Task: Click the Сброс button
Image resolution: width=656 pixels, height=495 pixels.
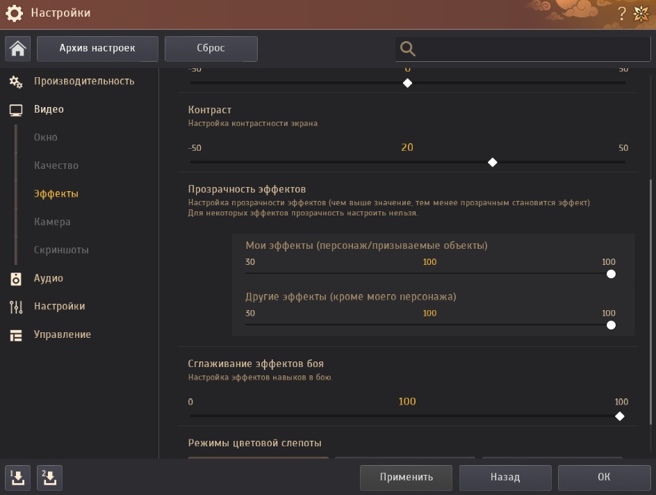Action: [x=211, y=49]
